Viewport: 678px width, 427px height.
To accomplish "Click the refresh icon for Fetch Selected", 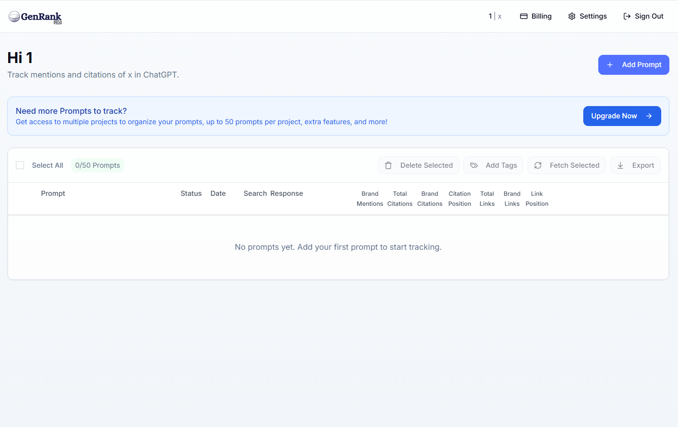I will pos(538,165).
